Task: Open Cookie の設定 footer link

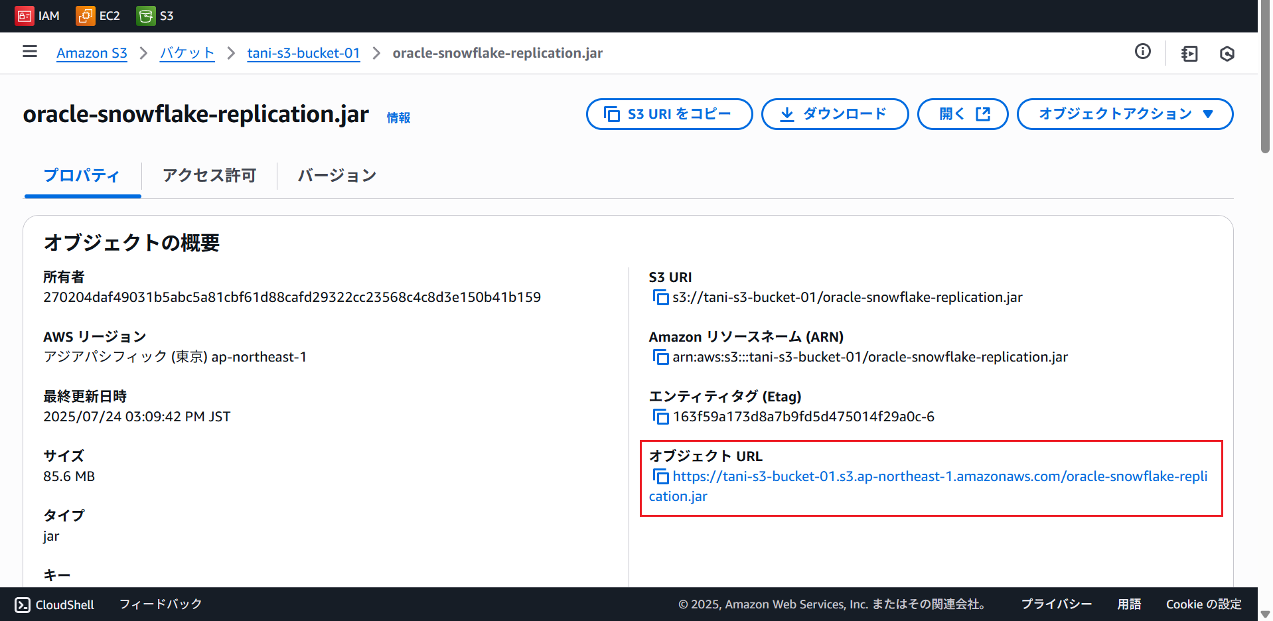Action: pos(1203,604)
